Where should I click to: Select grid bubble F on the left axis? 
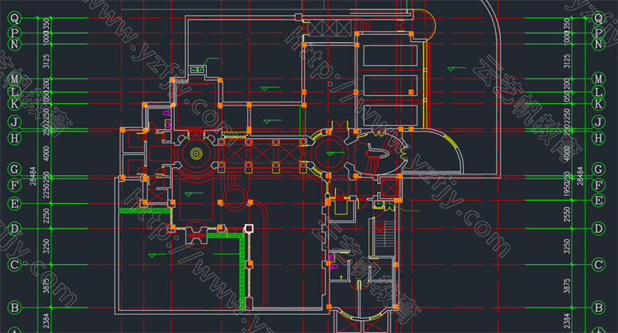pos(14,185)
